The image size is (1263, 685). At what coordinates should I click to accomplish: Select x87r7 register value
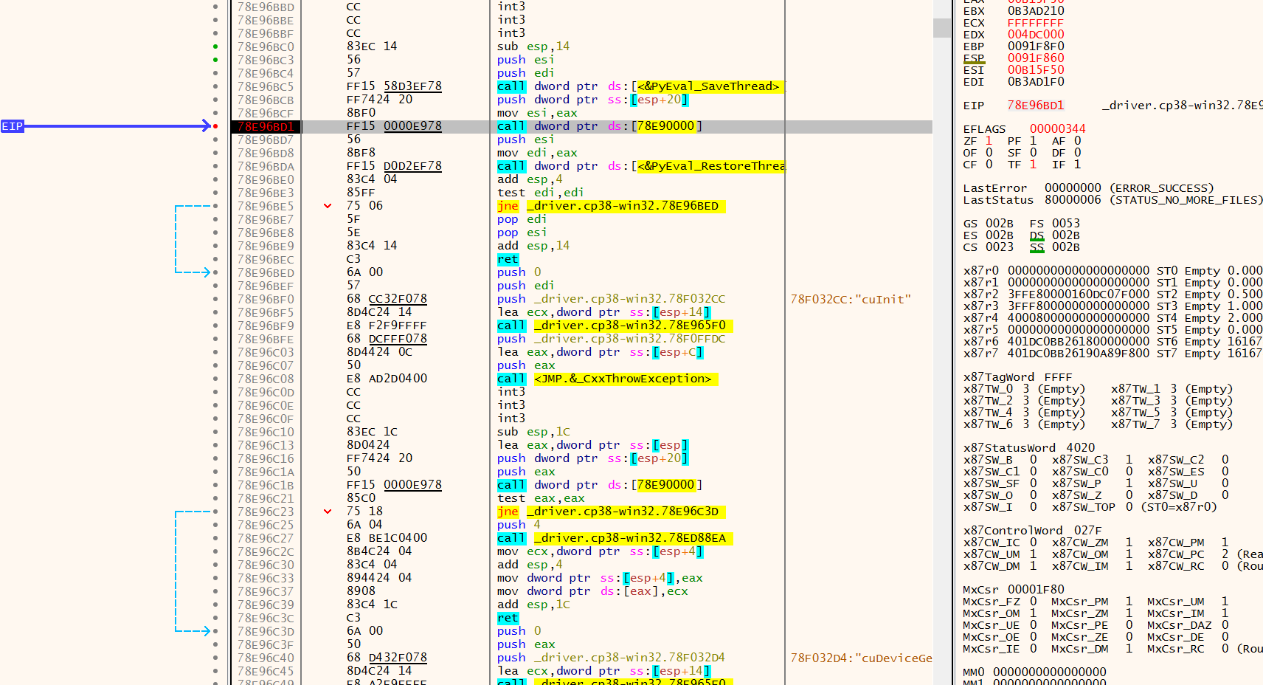point(1078,354)
